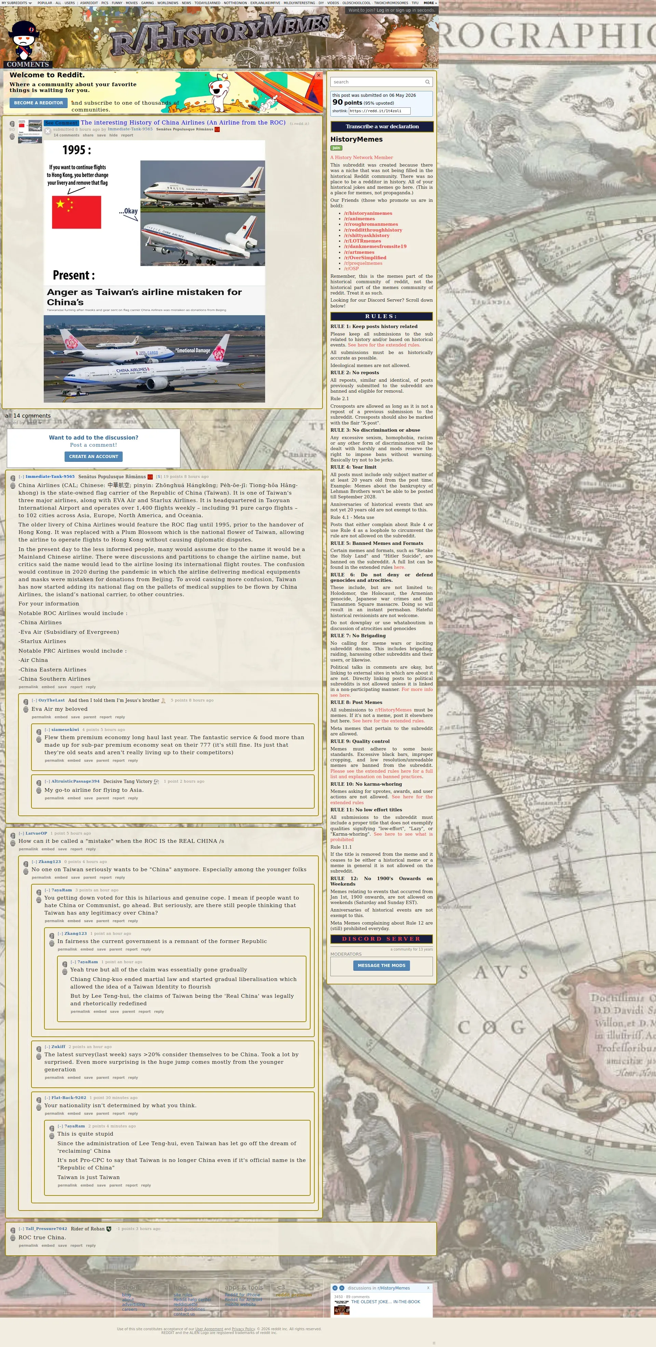The image size is (656, 1347).
Task: Collapse the expanded post image
Action: (47, 131)
